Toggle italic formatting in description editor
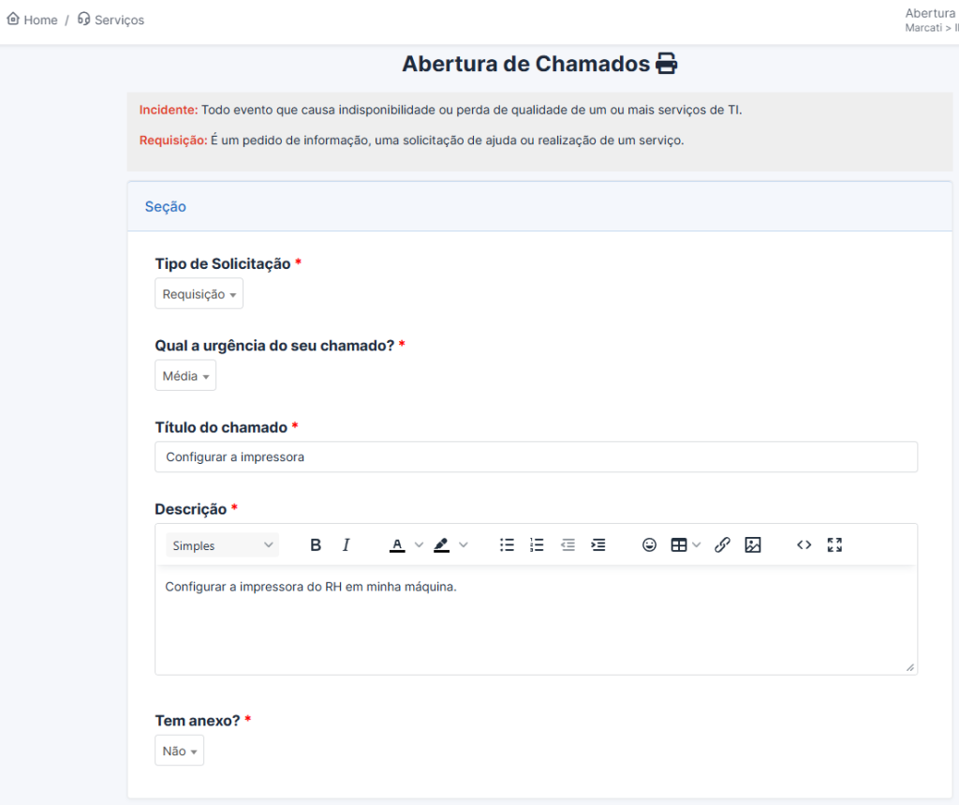 pos(346,545)
